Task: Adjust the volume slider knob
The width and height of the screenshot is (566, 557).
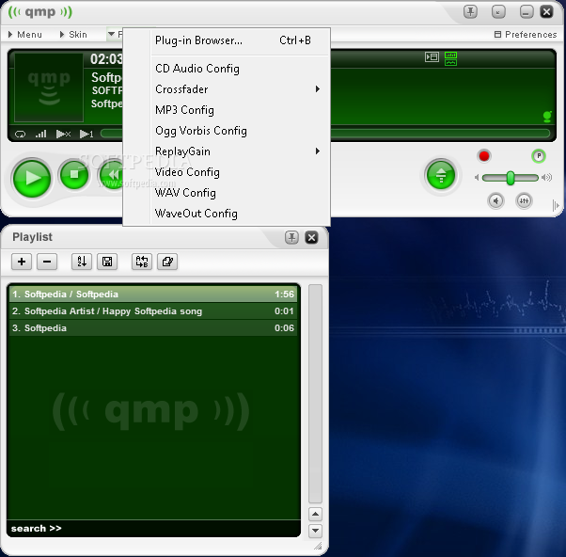Action: click(511, 178)
